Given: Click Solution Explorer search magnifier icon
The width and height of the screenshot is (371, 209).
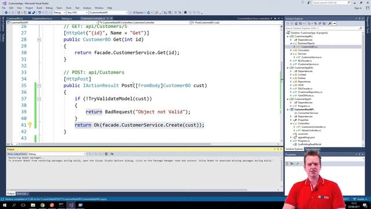Looking at the screenshot, I should click(361, 28).
